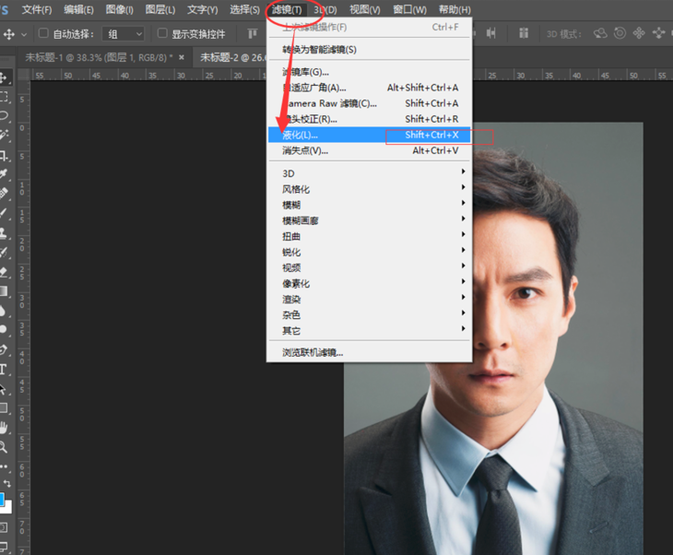This screenshot has width=673, height=555.
Task: Select the Crop tool
Action: click(x=4, y=155)
